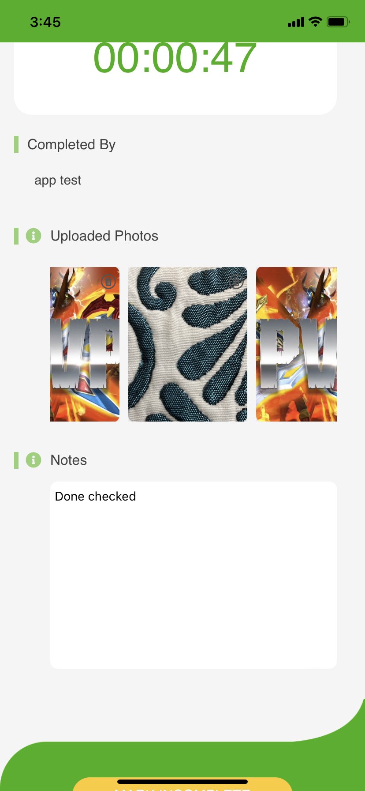This screenshot has height=791, width=365.
Task: Open the blue fabric pattern photo
Action: tap(188, 344)
